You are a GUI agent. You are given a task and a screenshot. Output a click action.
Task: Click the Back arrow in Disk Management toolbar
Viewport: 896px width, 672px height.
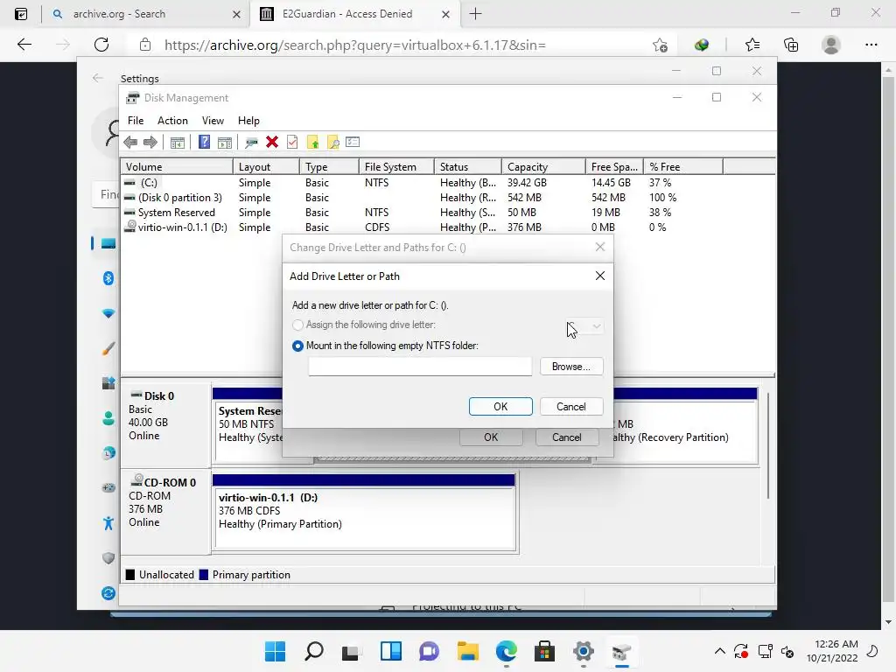pyautogui.click(x=130, y=143)
